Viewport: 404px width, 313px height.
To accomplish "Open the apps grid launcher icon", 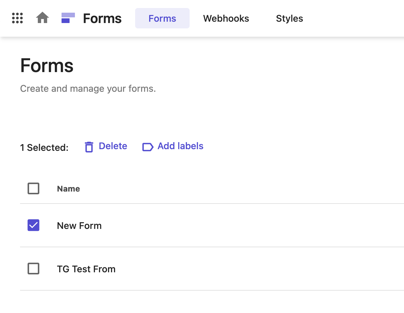I will point(17,18).
